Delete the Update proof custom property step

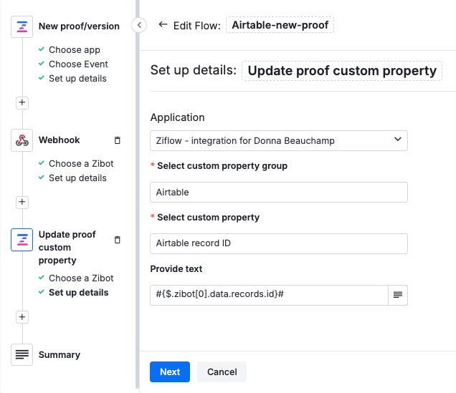pyautogui.click(x=117, y=240)
